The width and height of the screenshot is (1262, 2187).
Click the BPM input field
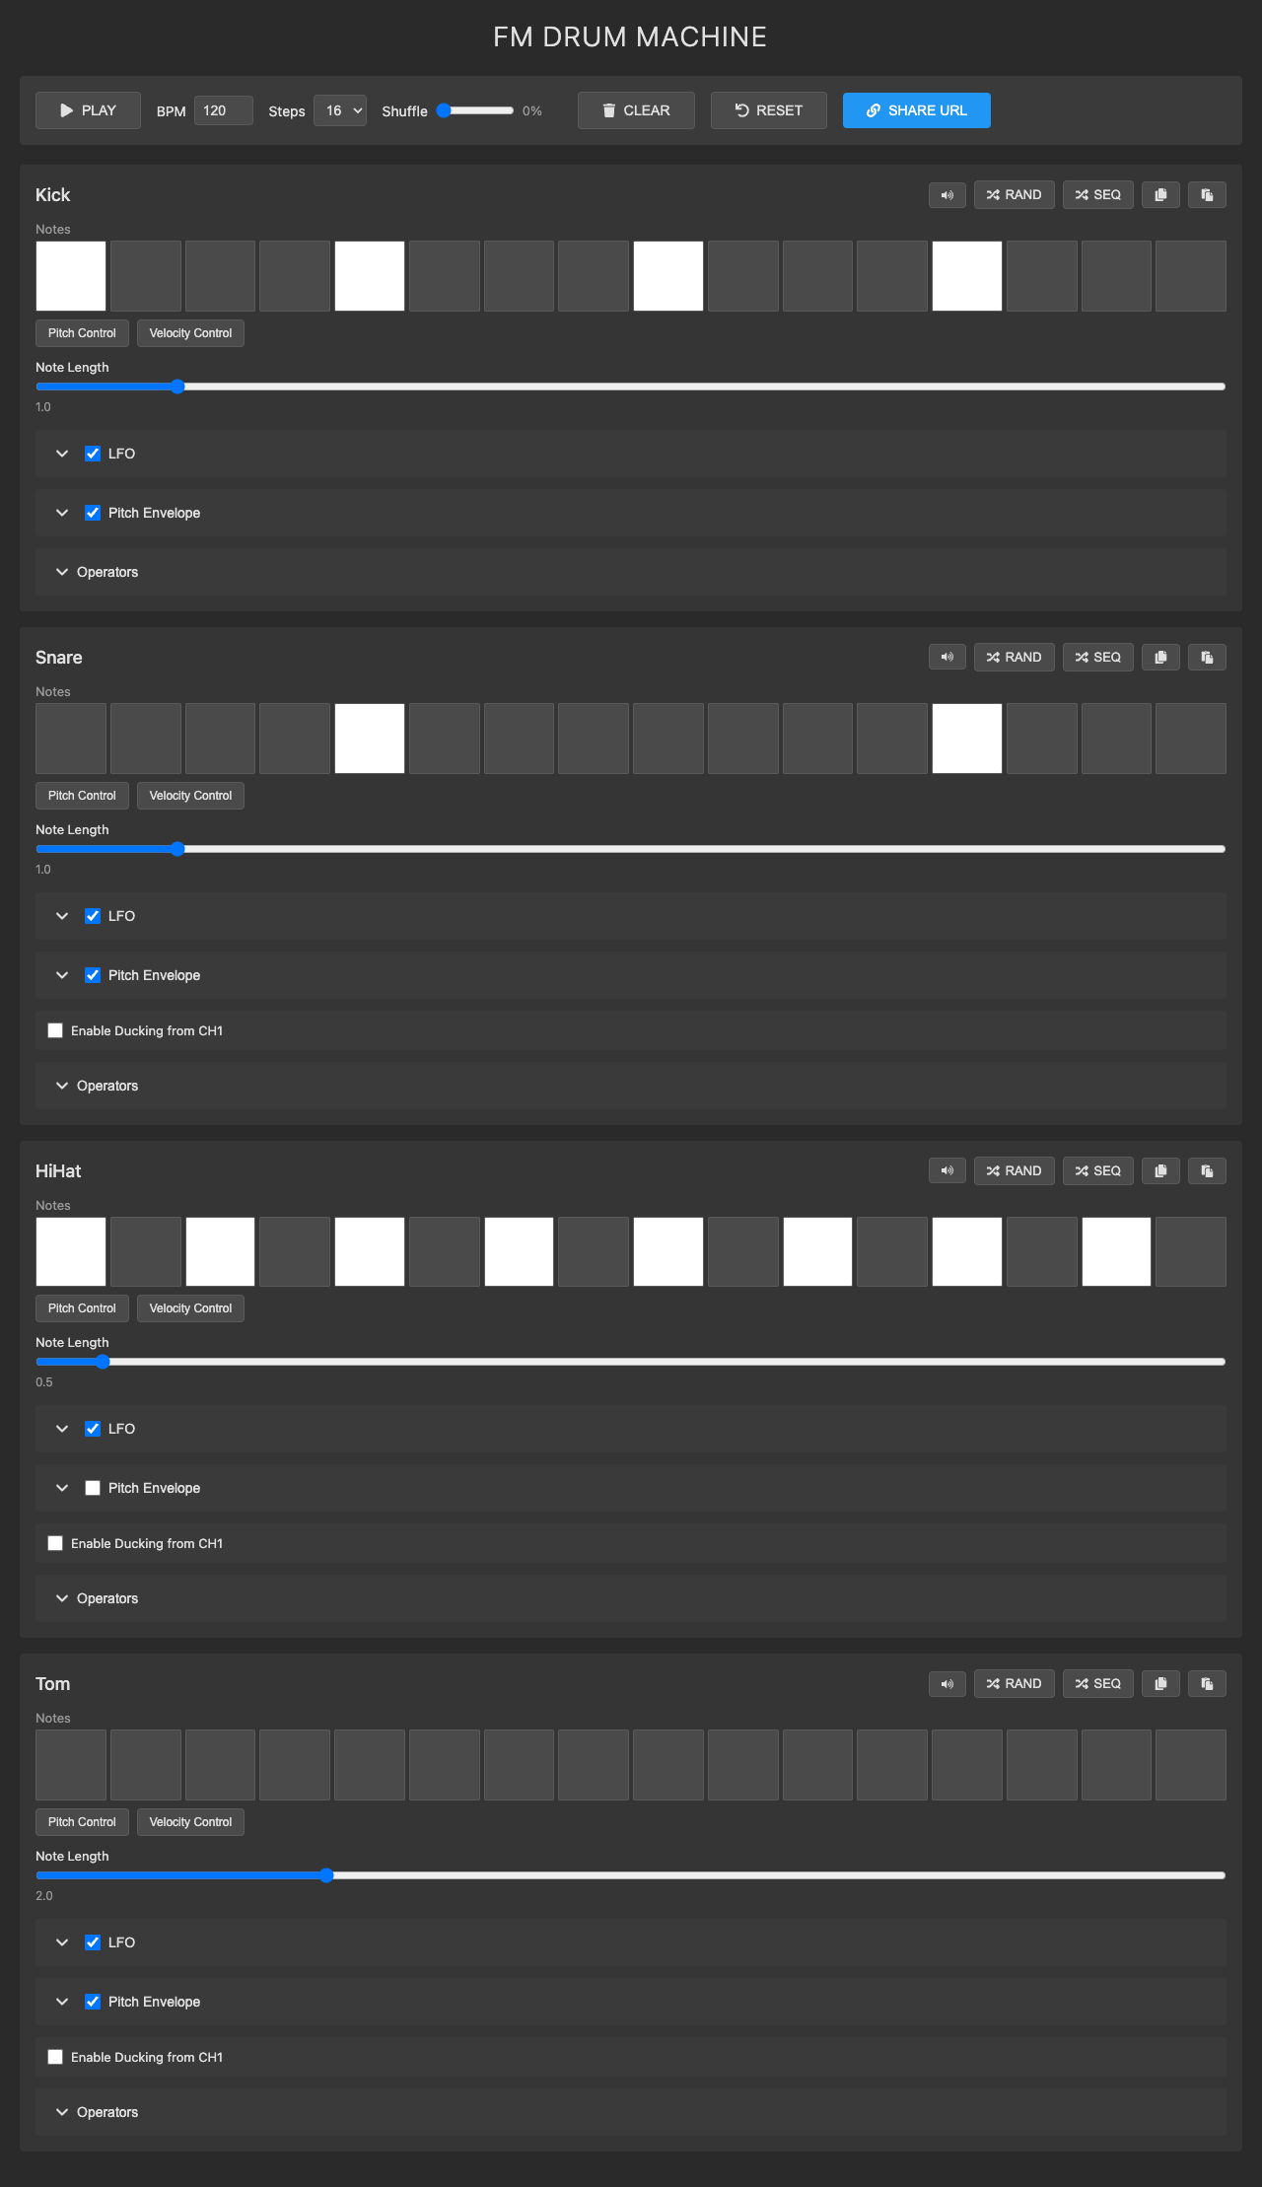[x=223, y=110]
